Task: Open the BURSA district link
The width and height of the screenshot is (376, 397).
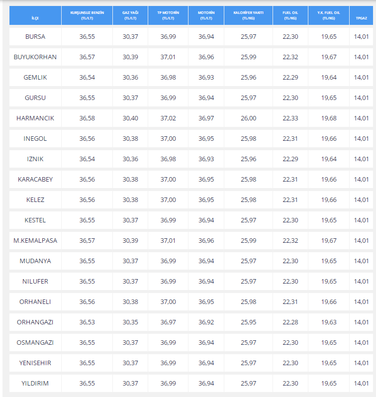Action: (x=35, y=37)
